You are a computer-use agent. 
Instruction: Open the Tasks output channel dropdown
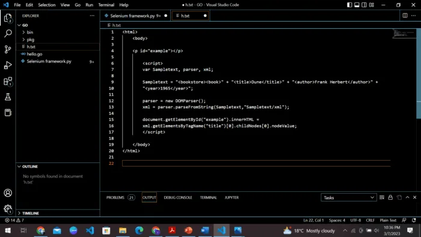348,197
